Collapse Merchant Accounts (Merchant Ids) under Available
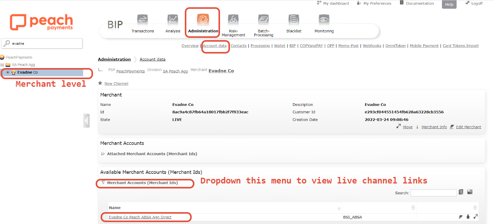This screenshot has width=494, height=224. pos(103,183)
